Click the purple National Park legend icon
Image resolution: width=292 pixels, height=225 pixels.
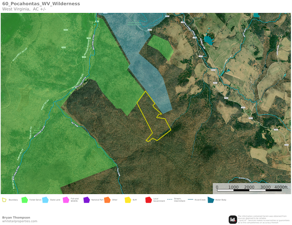(87, 200)
